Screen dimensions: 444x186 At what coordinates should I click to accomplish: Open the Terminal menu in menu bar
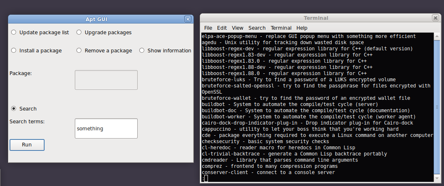281,28
